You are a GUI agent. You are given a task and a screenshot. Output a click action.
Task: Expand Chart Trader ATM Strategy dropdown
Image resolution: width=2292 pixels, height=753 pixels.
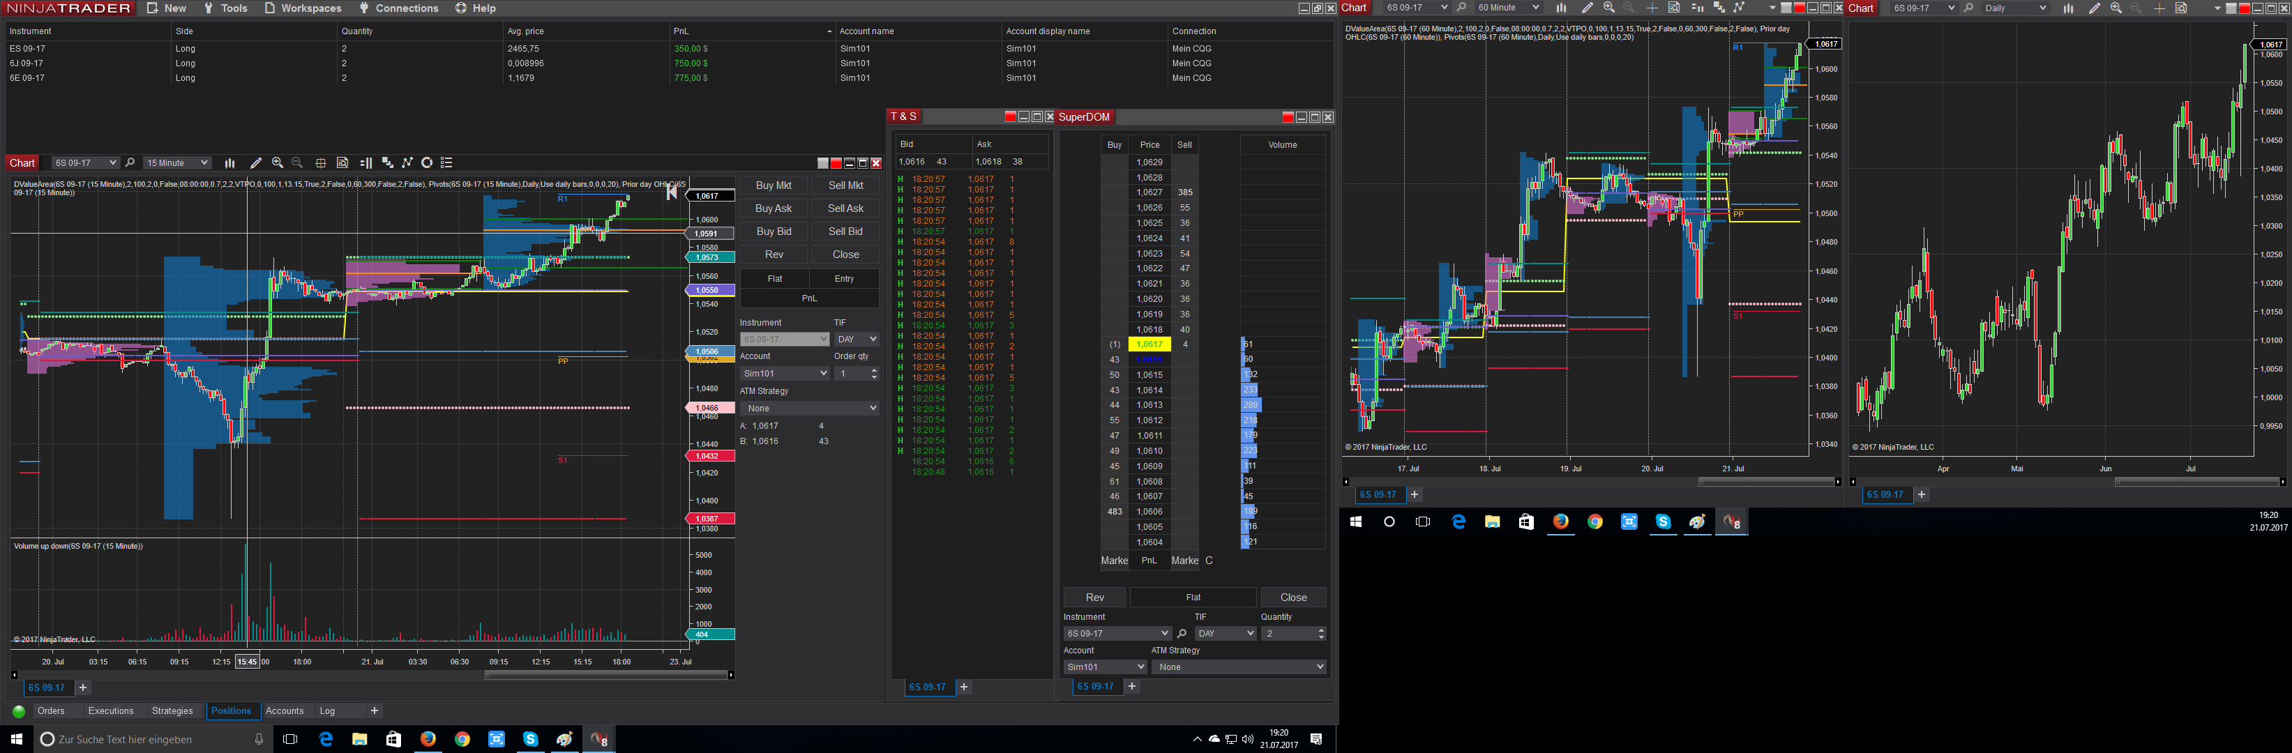tap(810, 408)
